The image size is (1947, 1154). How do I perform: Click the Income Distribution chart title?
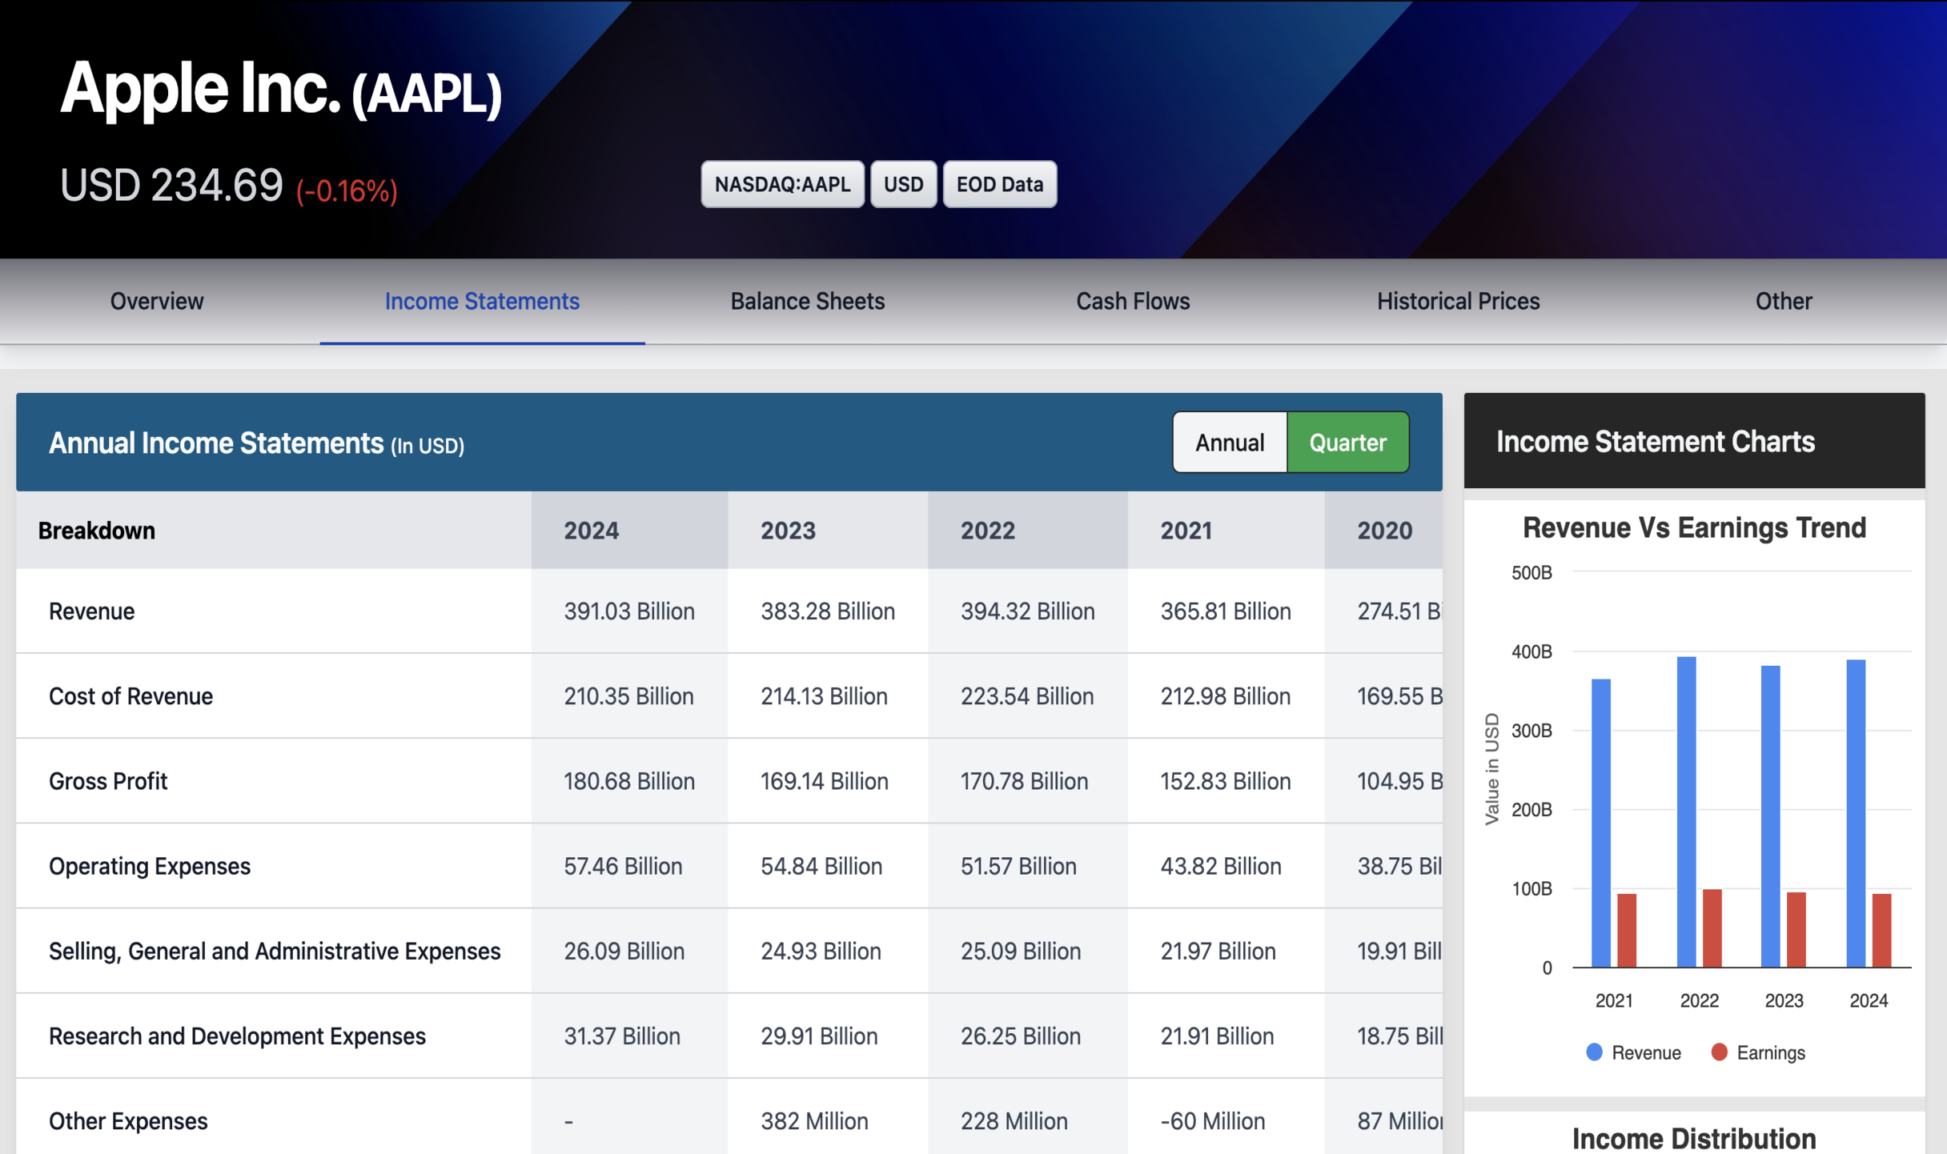click(1694, 1138)
